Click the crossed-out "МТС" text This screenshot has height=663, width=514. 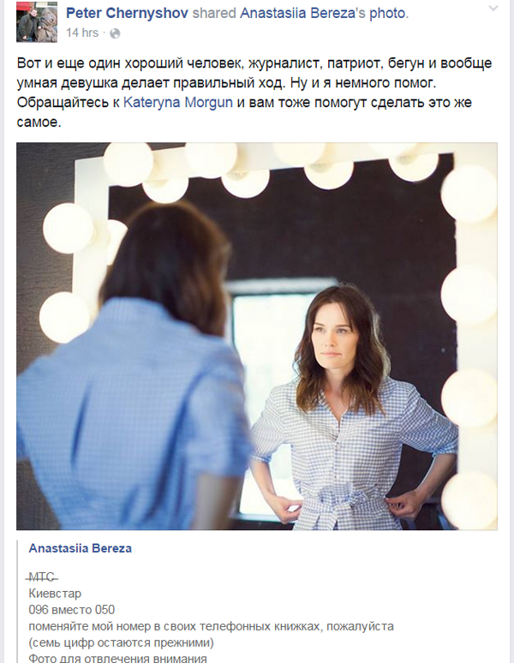coord(42,576)
